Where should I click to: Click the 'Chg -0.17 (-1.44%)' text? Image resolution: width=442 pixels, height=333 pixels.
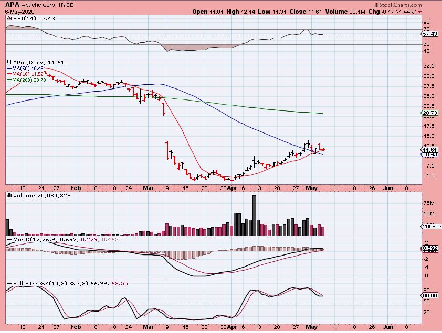pos(392,12)
